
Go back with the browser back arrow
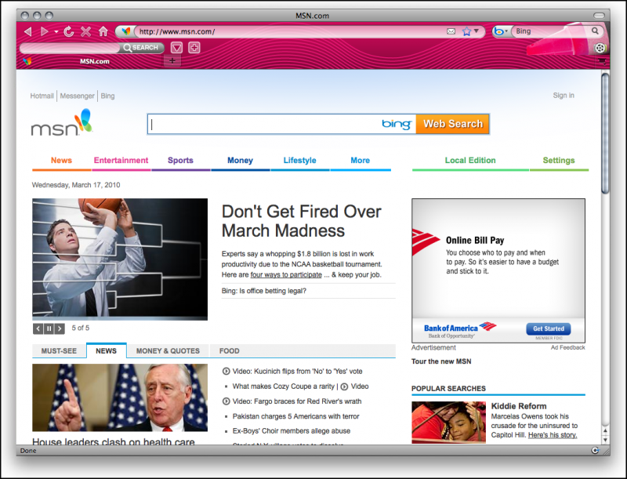point(27,31)
